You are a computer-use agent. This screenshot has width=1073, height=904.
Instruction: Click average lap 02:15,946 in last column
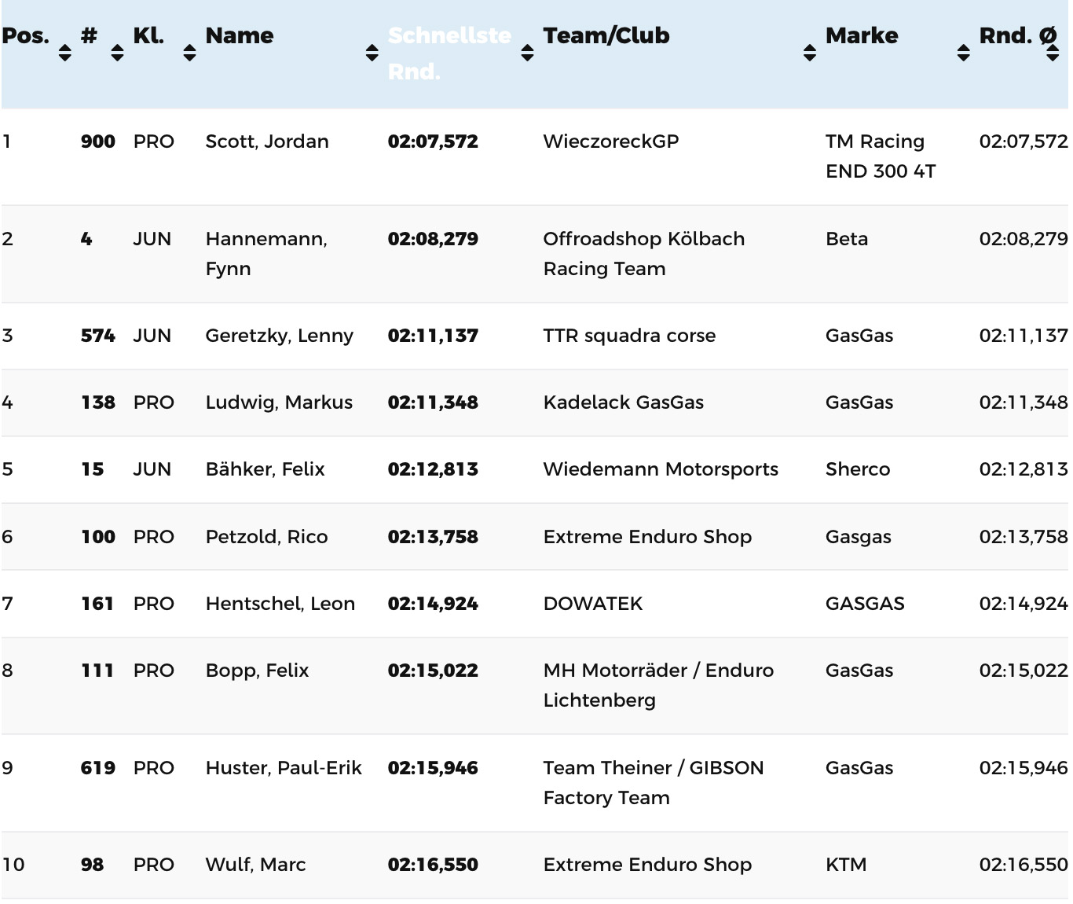[x=1024, y=768]
